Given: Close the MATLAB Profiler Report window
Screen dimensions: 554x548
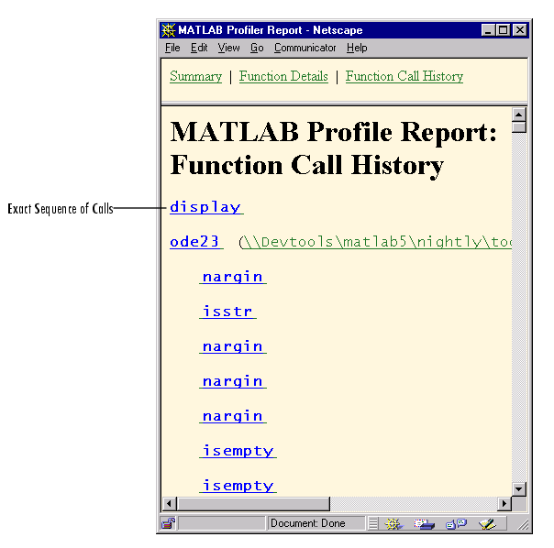Looking at the screenshot, I should 520,30.
